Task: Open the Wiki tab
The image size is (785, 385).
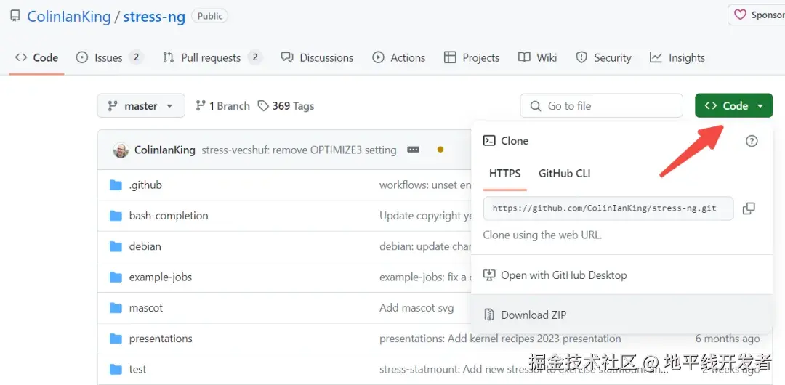Action: point(537,57)
